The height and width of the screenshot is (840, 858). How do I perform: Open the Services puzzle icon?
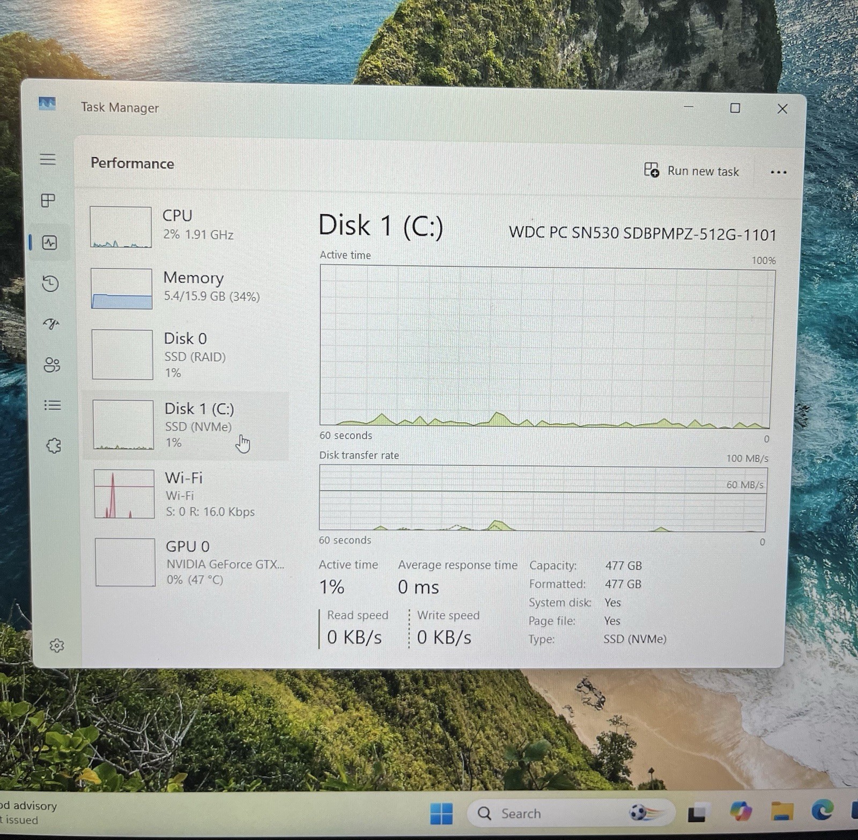(54, 445)
